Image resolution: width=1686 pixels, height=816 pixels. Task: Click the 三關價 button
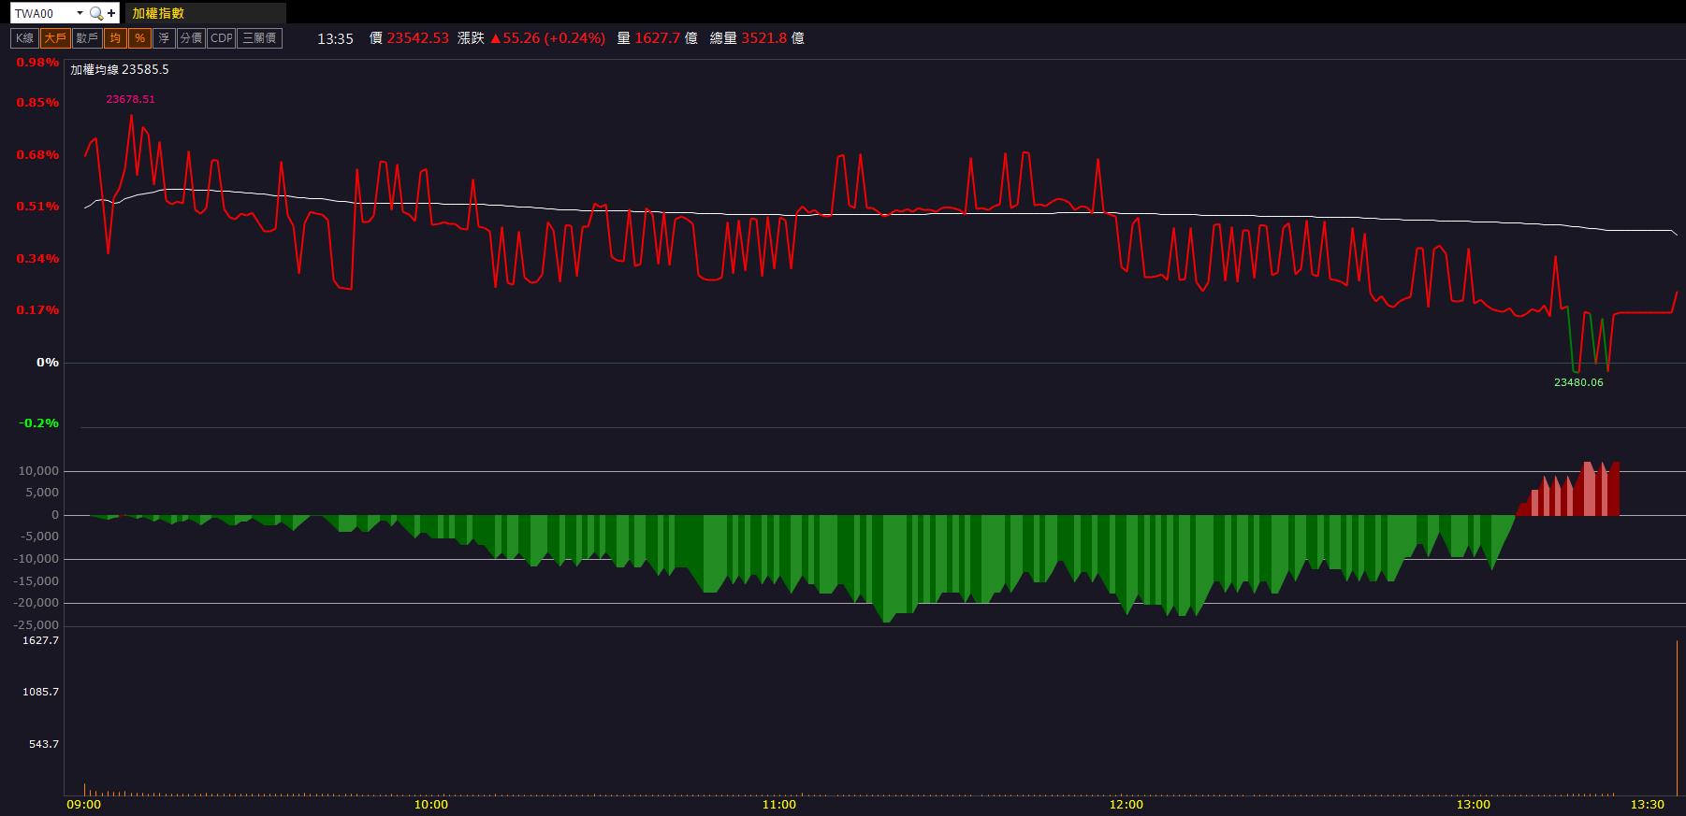259,38
